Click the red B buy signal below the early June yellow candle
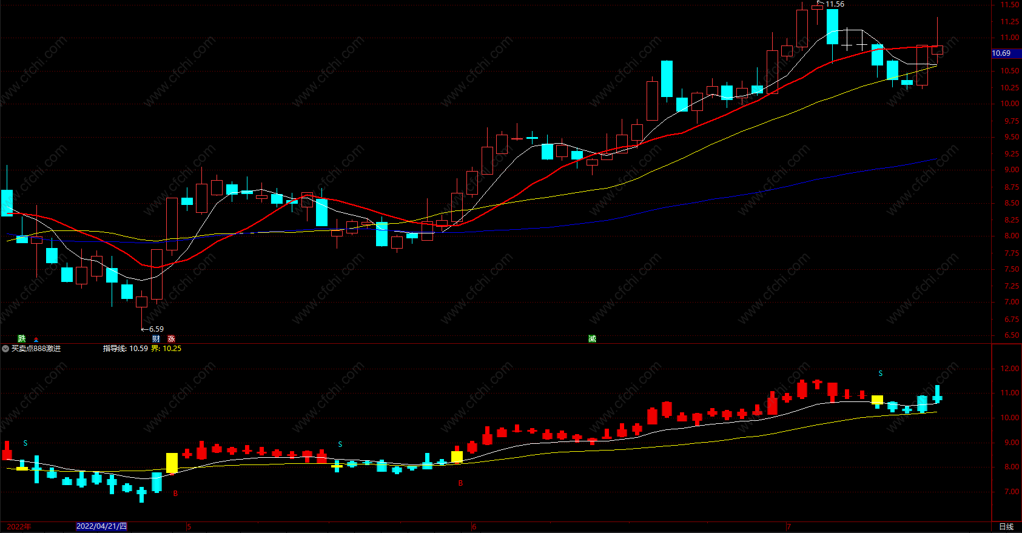This screenshot has width=1022, height=533. [461, 483]
